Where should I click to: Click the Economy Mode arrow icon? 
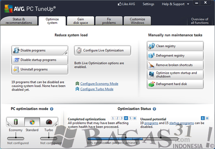point(77,83)
